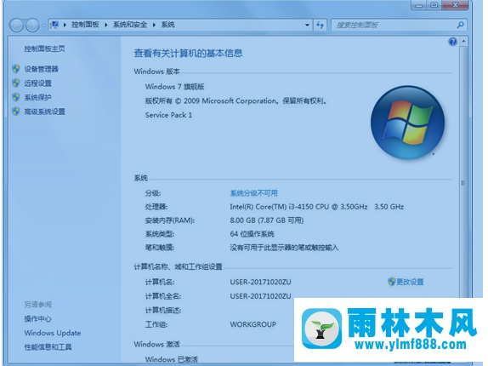Click the vertical scrollbar thumb
This screenshot has width=488, height=366.
[x=463, y=183]
